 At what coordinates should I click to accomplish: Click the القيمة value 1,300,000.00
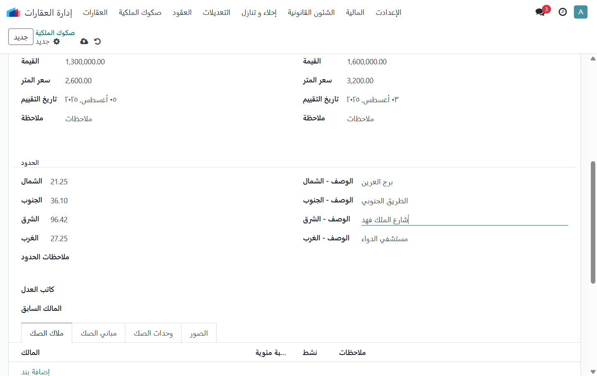pos(85,62)
